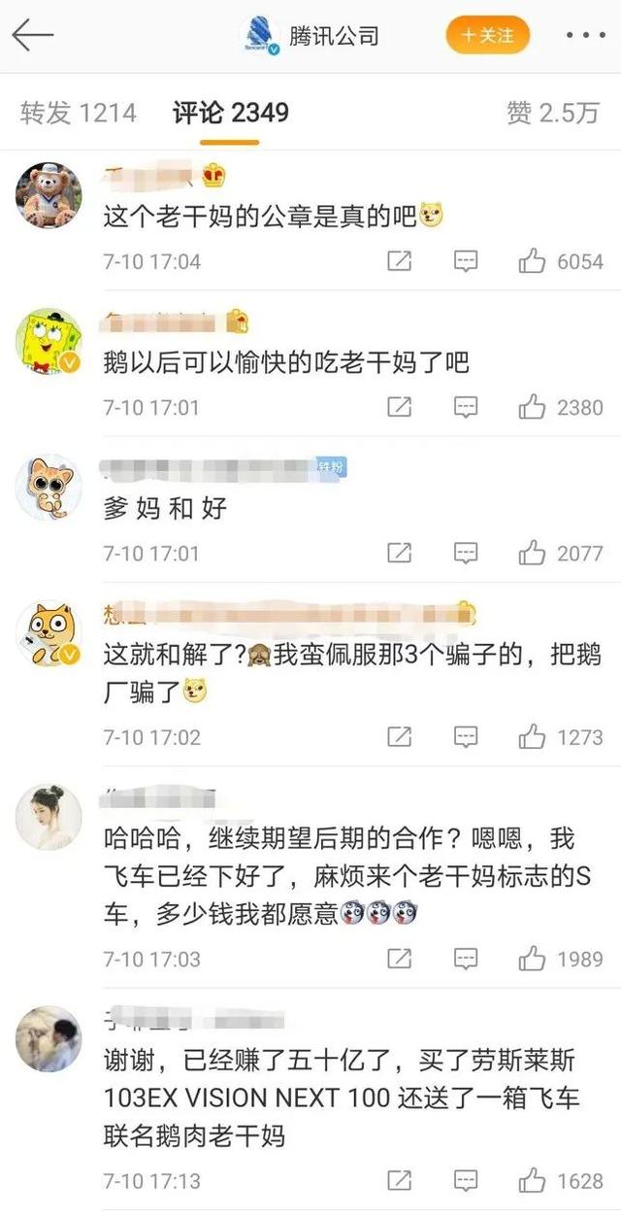Screen dimensions: 621x1217
Task: Reply to the 爹妈和好 comment
Action: (466, 554)
